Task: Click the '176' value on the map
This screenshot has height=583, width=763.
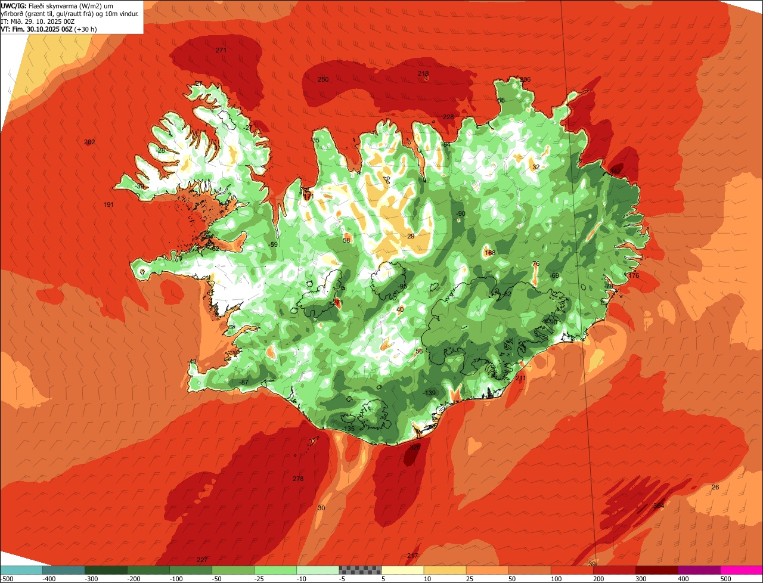Action: [633, 275]
